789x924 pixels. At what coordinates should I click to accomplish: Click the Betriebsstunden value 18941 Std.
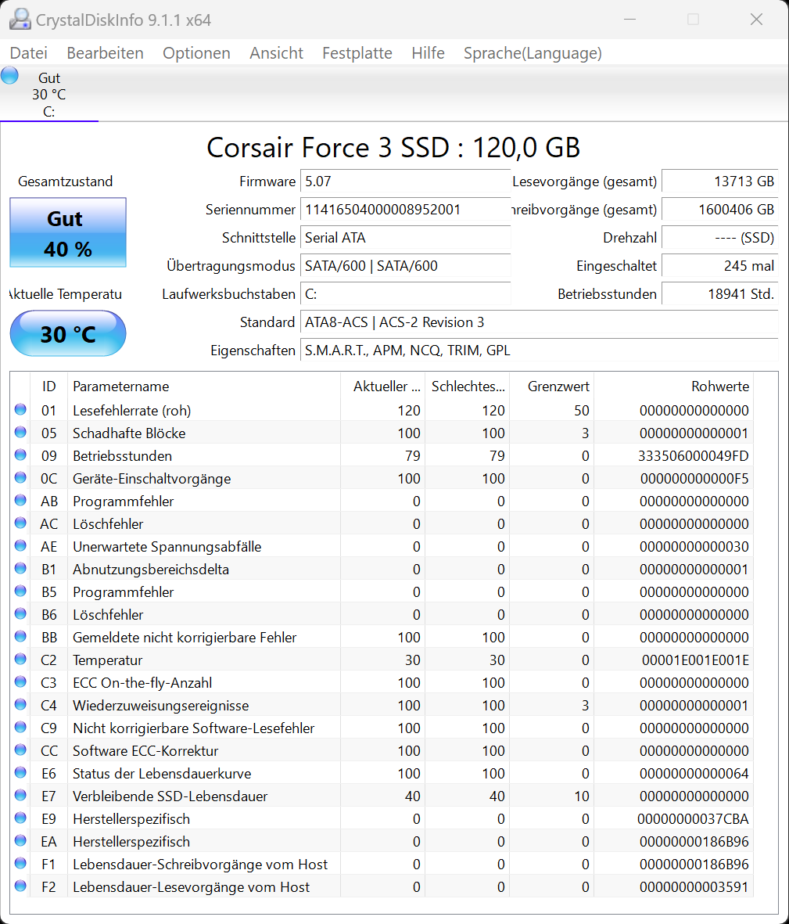[x=719, y=294]
